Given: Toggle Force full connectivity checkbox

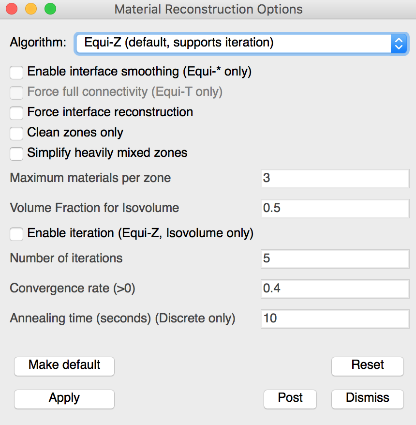Looking at the screenshot, I should tap(16, 93).
